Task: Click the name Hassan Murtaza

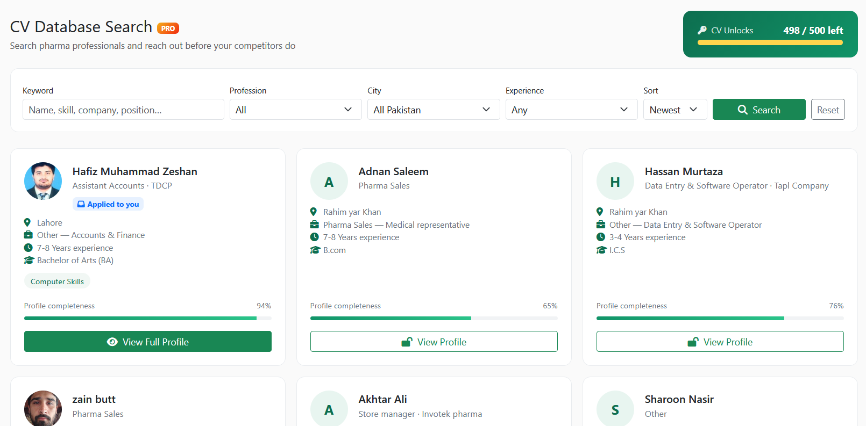Action: 684,171
